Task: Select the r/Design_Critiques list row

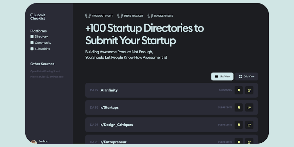Action: tap(158, 125)
